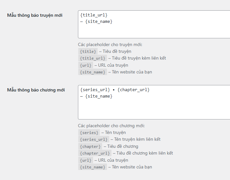Click the {site_name} tag under new chapter placeholders
The width and height of the screenshot is (230, 180).
[92, 167]
